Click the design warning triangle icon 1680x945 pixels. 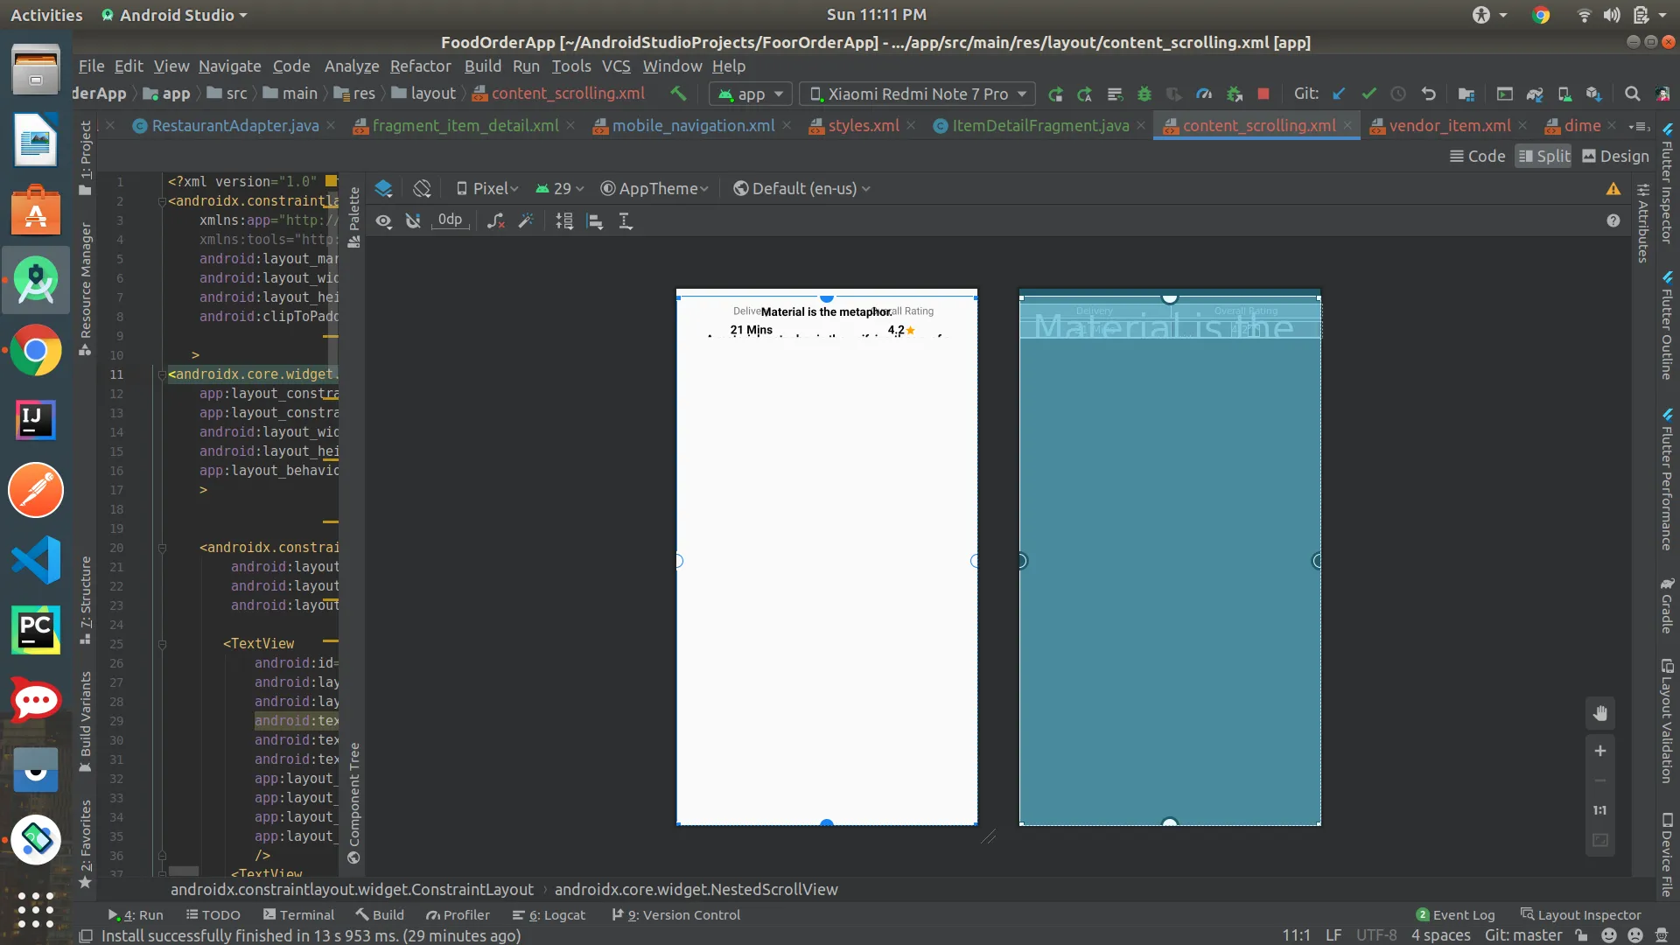click(x=1613, y=189)
